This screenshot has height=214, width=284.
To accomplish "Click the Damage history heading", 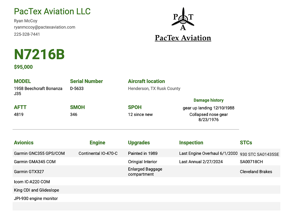I will pyautogui.click(x=209, y=100).
